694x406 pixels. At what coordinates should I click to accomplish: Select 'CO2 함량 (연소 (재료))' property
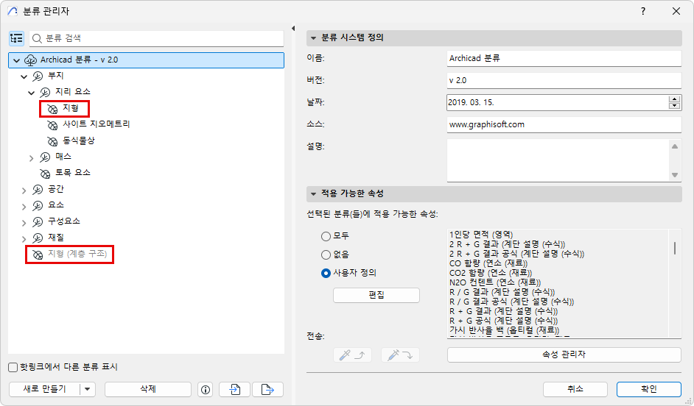pos(491,273)
